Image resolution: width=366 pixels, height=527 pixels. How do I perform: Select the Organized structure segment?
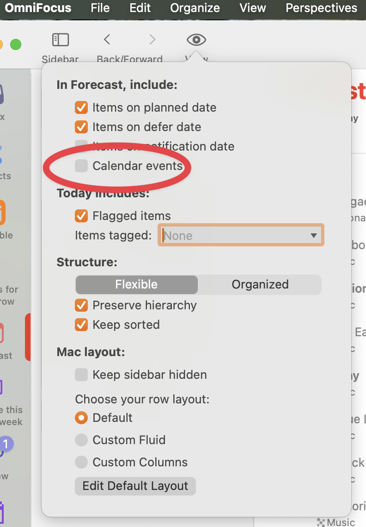tap(260, 284)
